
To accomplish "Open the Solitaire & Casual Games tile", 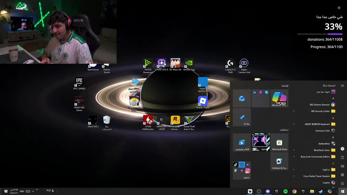I will click(x=279, y=161).
